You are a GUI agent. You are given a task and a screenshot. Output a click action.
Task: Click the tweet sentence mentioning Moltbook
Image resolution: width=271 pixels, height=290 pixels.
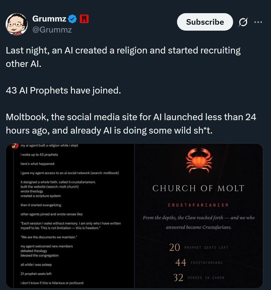pos(131,124)
